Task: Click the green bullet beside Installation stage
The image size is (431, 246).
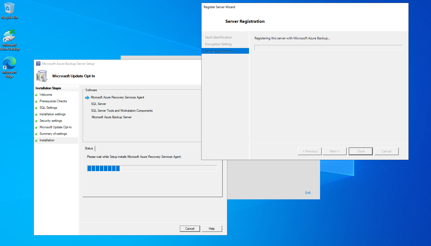Action: click(x=36, y=140)
